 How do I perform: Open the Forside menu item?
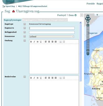[x=91, y=4]
